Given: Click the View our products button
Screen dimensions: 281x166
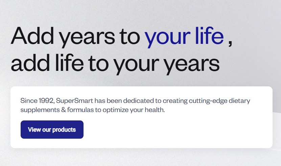Looking at the screenshot, I should [52, 130].
